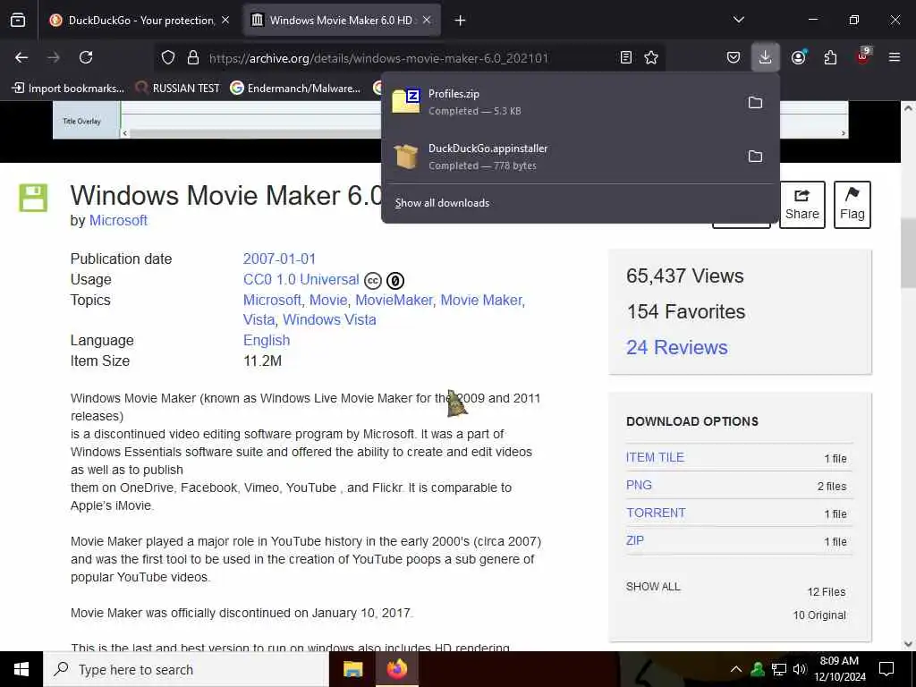Viewport: 916px width, 687px height.
Task: Open File Explorer from taskbar
Action: tap(352, 669)
